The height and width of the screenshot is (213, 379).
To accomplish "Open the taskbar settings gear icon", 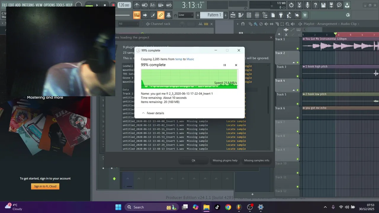I will (x=261, y=207).
